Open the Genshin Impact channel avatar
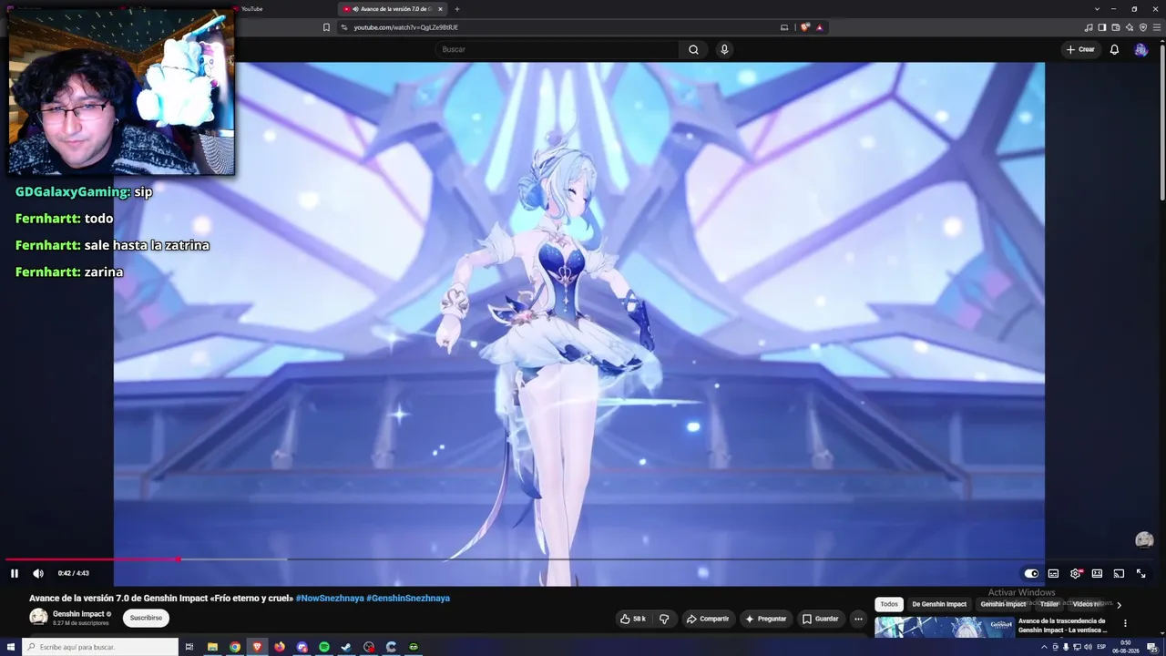This screenshot has width=1166, height=656. (x=38, y=618)
